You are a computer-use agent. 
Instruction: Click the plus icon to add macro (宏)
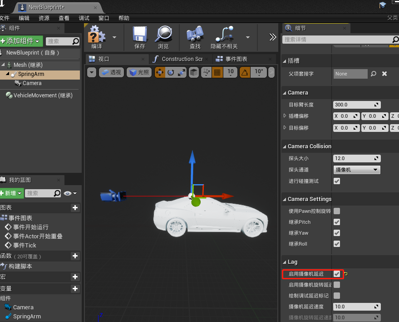click(x=75, y=277)
